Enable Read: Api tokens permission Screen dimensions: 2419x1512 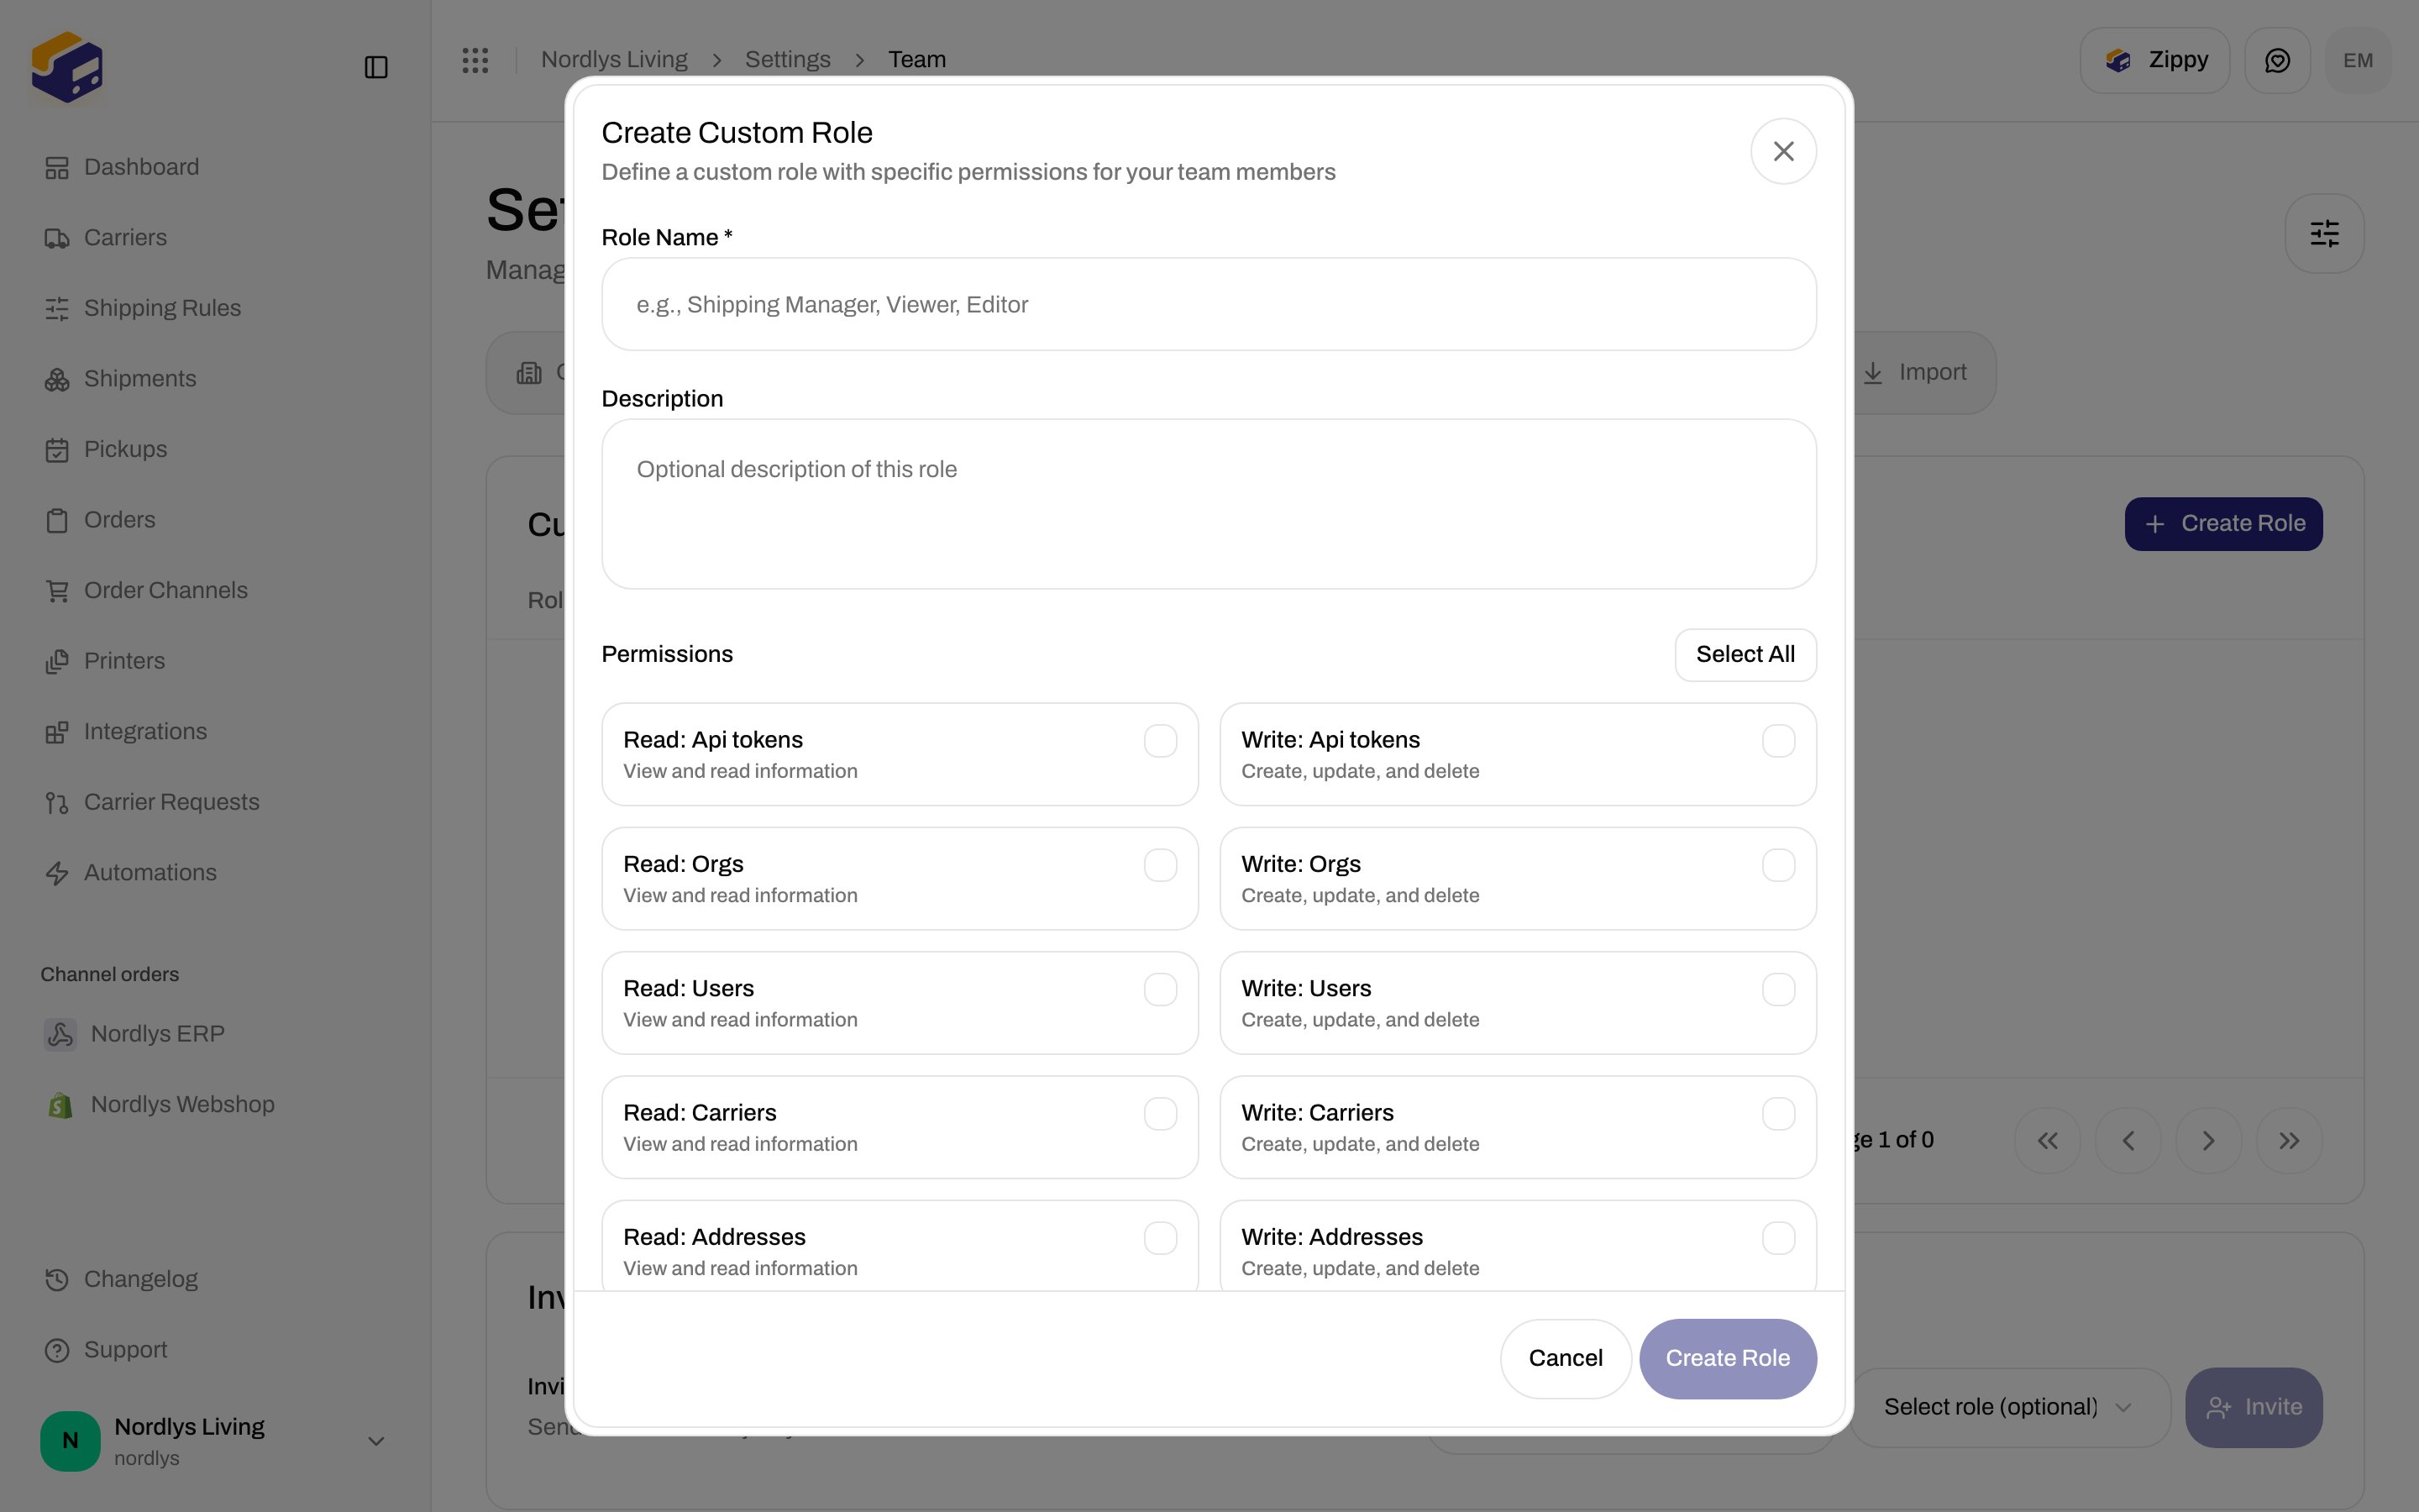(1161, 741)
